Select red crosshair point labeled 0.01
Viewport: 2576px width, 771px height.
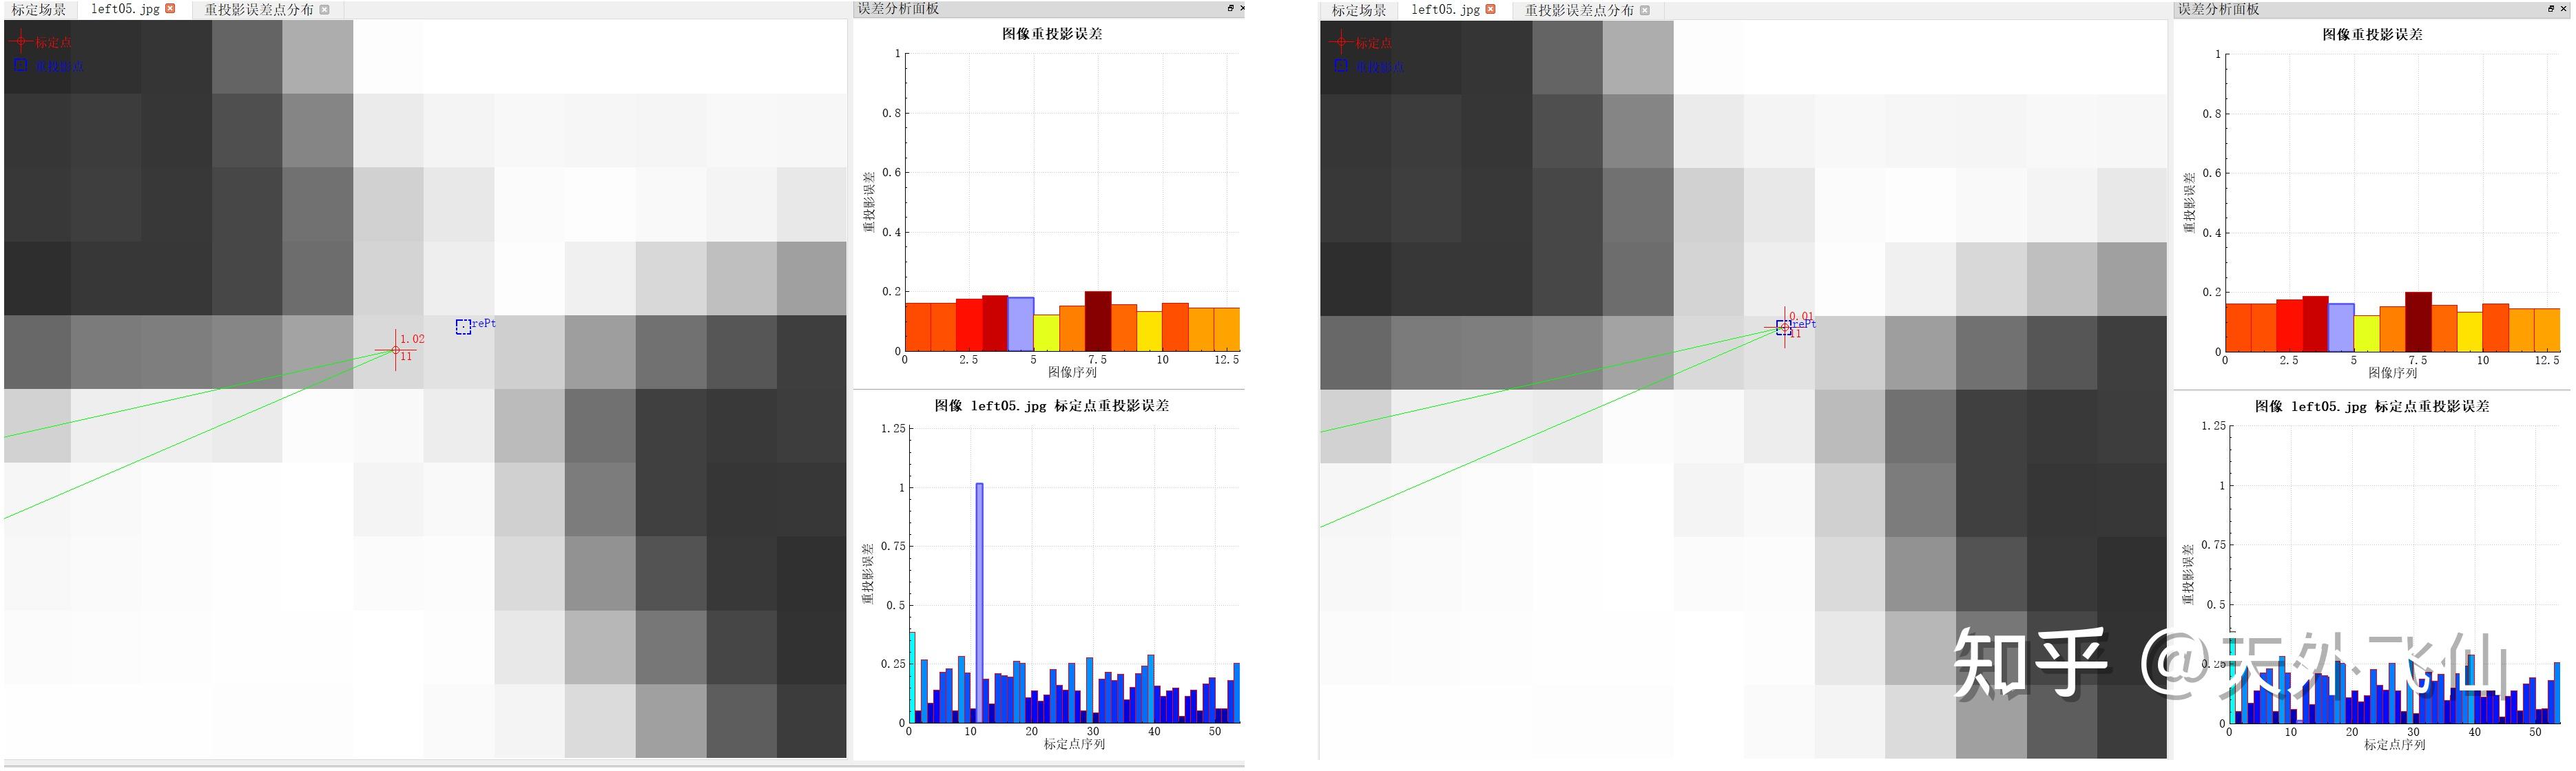pos(1785,327)
